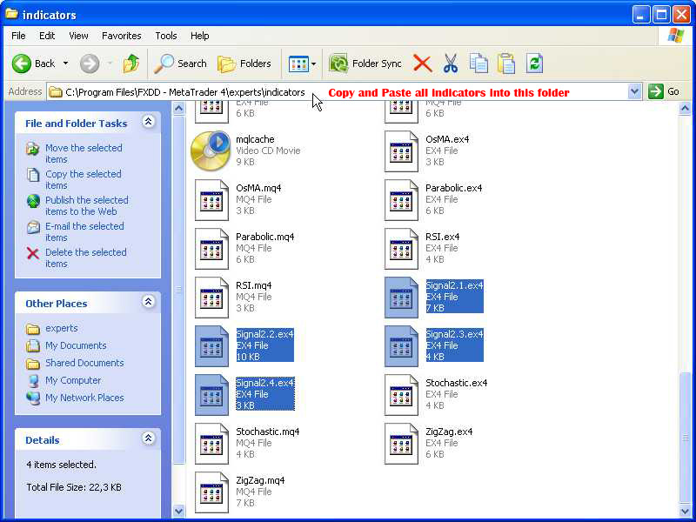Viewport: 696px width, 522px height.
Task: Open Folder Sync from the toolbar
Action: coord(366,64)
